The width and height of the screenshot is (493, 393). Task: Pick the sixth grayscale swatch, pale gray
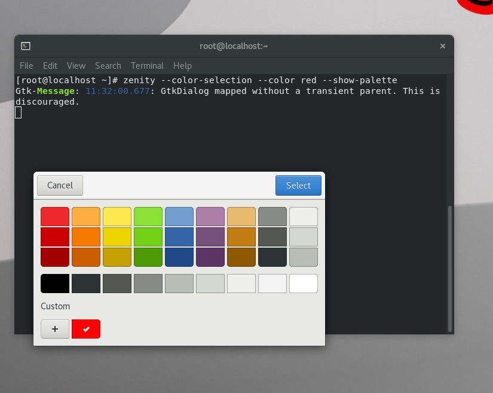point(210,284)
